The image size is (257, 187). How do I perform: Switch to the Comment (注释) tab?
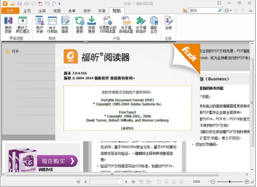42,11
